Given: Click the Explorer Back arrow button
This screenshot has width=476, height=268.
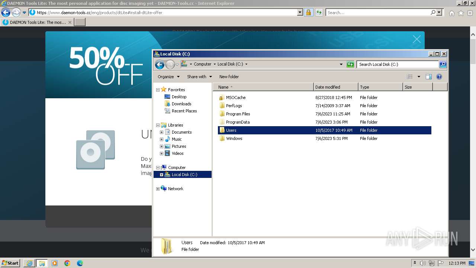Looking at the screenshot, I should 160,65.
